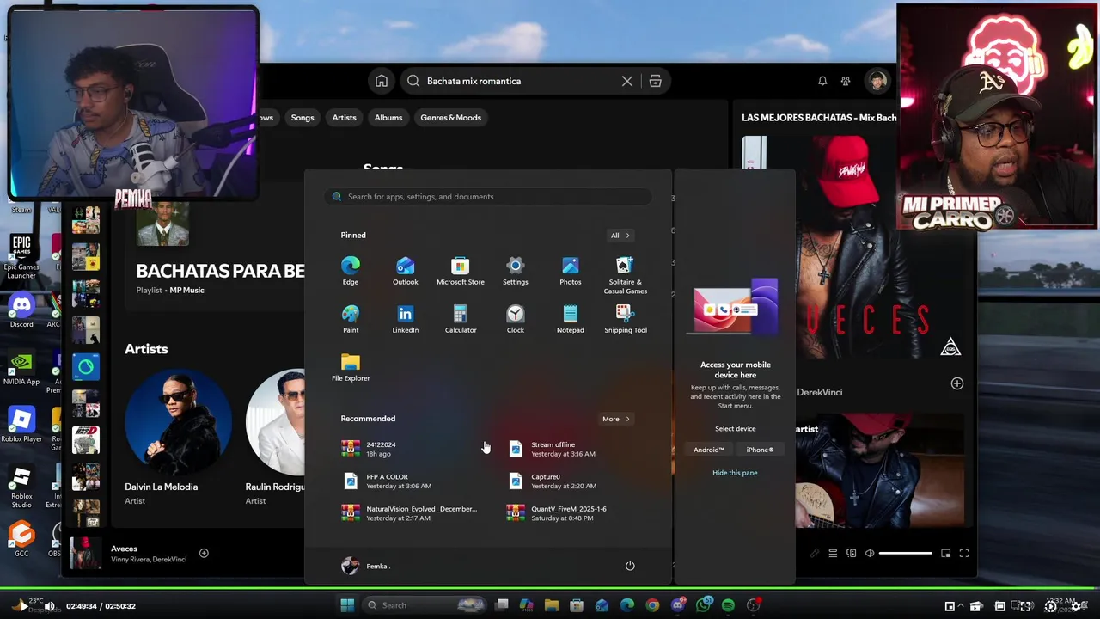Expand All pinned apps

[x=620, y=236]
